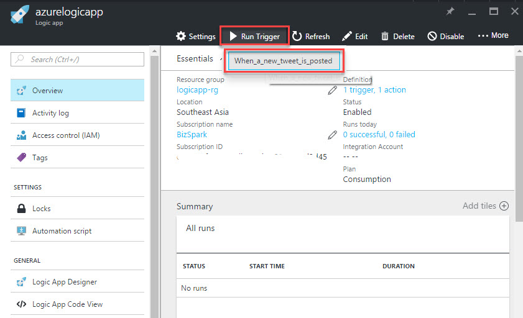Image resolution: width=523 pixels, height=318 pixels.
Task: Click the left menu scrollbar up arrow
Action: coord(154,52)
